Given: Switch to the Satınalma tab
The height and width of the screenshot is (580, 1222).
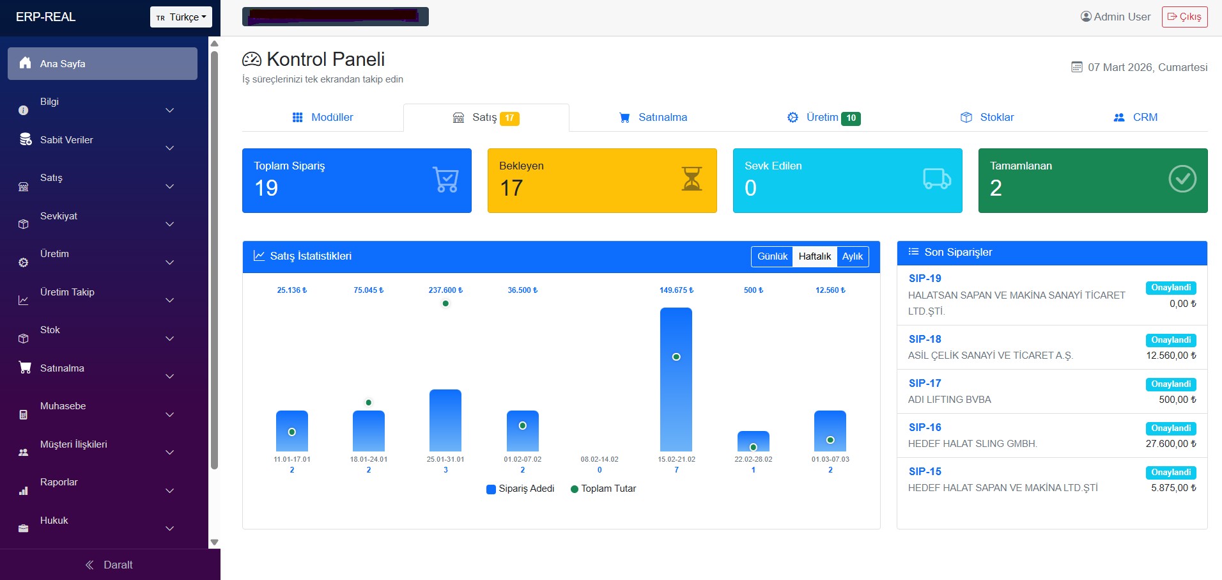Looking at the screenshot, I should click(x=653, y=118).
